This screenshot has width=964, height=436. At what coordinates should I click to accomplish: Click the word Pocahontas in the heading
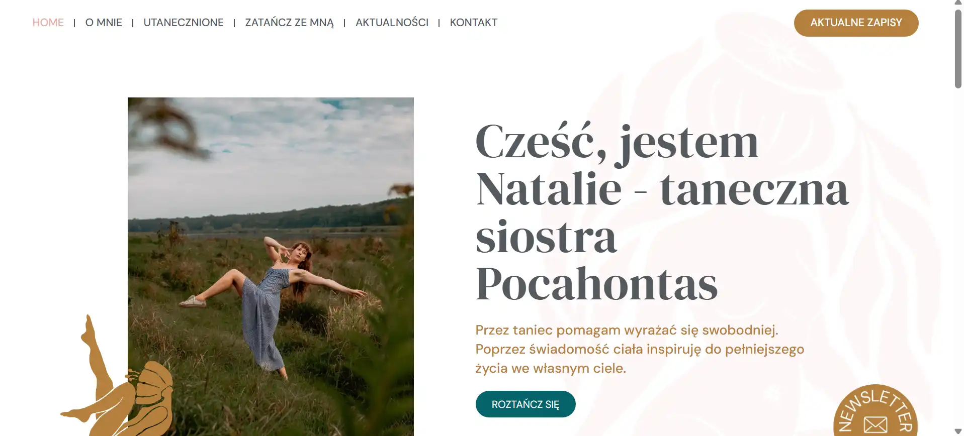pos(596,284)
